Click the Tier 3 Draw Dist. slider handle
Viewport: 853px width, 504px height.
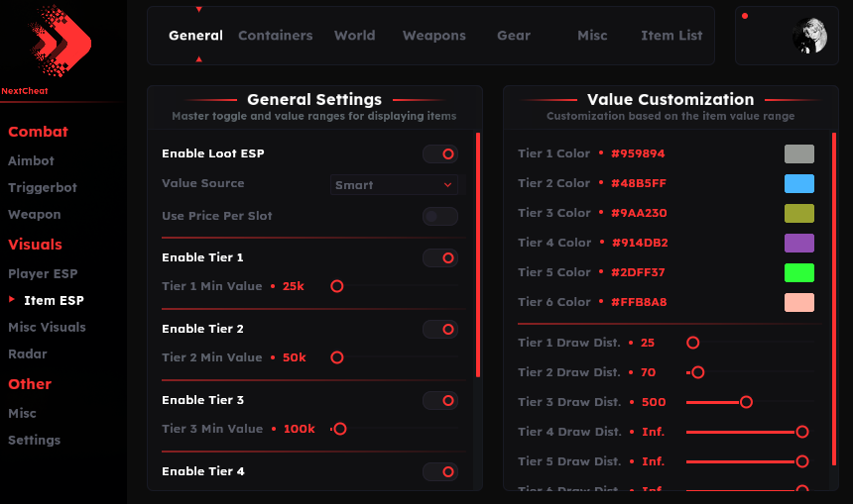tap(746, 402)
